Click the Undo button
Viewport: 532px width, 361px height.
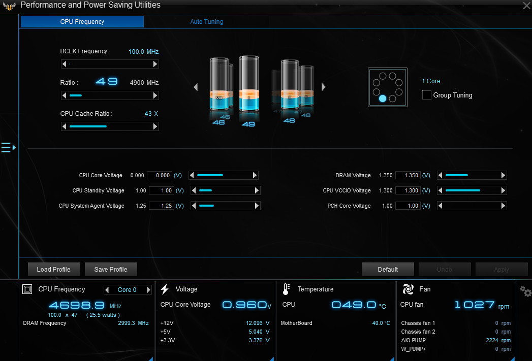(445, 270)
